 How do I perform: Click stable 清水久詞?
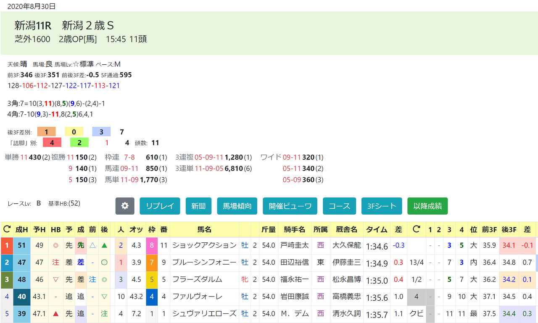(x=347, y=314)
